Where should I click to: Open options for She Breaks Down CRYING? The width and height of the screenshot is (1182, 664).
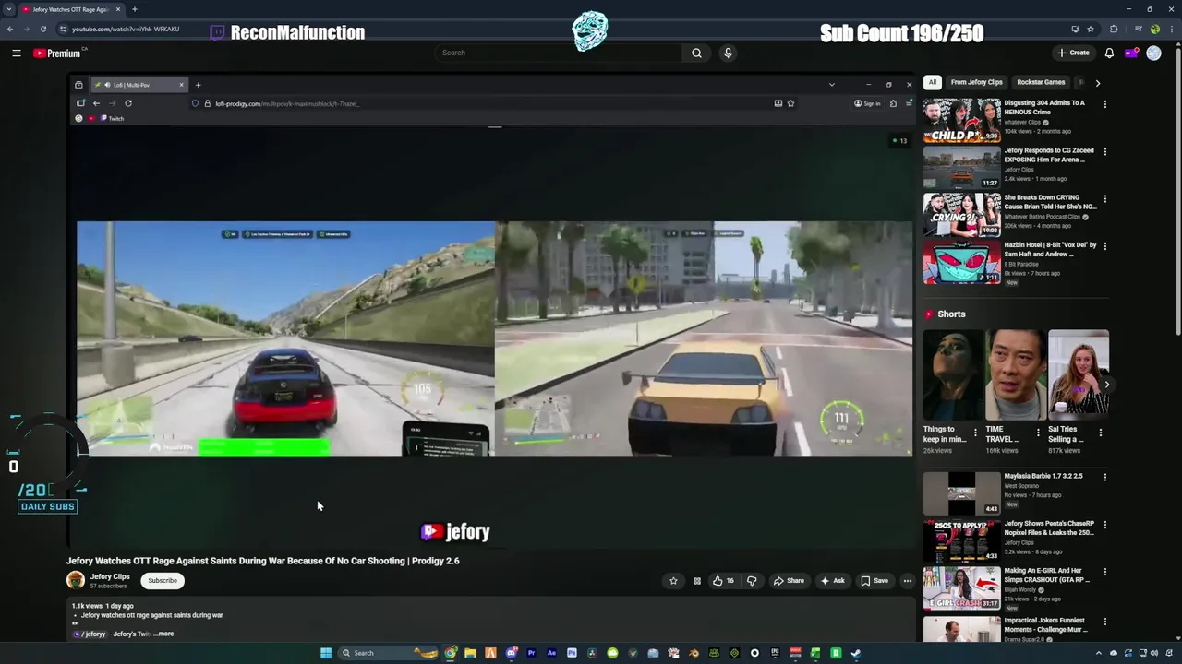pyautogui.click(x=1104, y=198)
